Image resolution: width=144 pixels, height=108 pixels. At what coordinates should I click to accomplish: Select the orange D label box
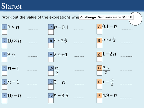[99, 68]
